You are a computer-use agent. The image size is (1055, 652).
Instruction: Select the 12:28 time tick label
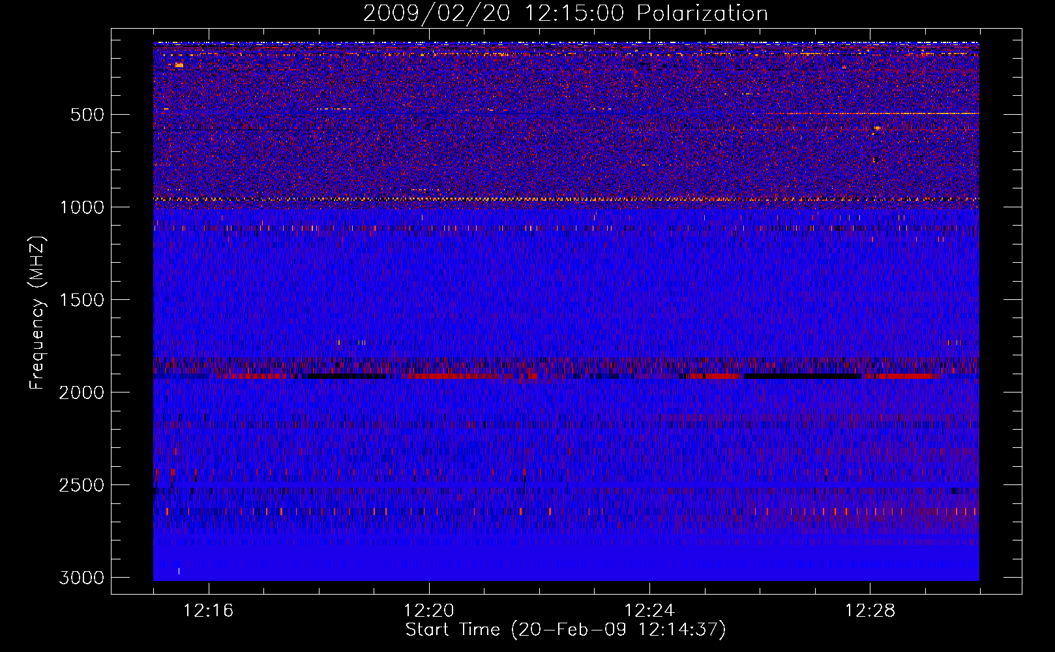(870, 611)
